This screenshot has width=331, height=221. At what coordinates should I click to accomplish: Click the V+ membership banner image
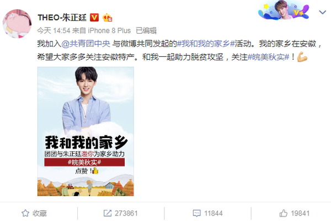click(x=284, y=10)
